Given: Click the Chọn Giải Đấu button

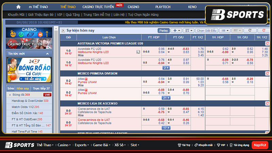Looking at the screenshot, I should [x=207, y=31].
